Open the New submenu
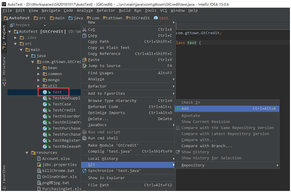The width and height of the screenshot is (291, 192). pyautogui.click(x=128, y=22)
